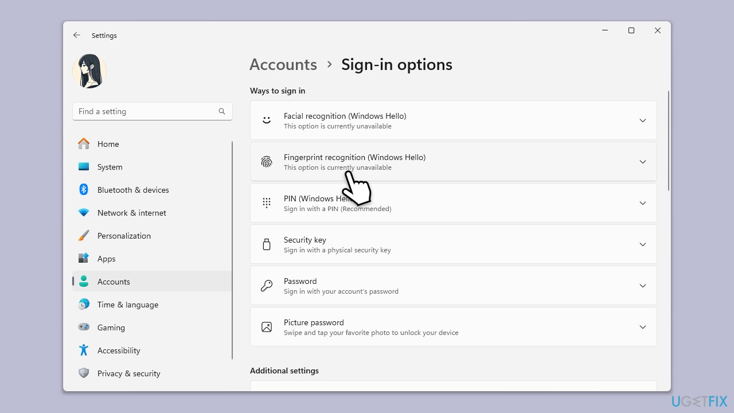Click the Find a setting search box
This screenshot has height=413, width=734.
(x=146, y=111)
